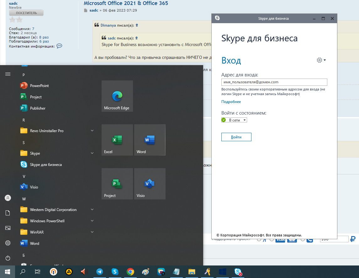The width and height of the screenshot is (359, 278).
Task: Open Settings gear in Start menu rail
Action: tap(8, 243)
